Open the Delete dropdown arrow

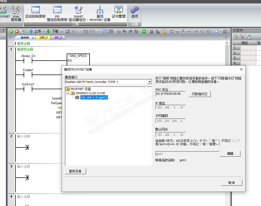(x=98, y=31)
